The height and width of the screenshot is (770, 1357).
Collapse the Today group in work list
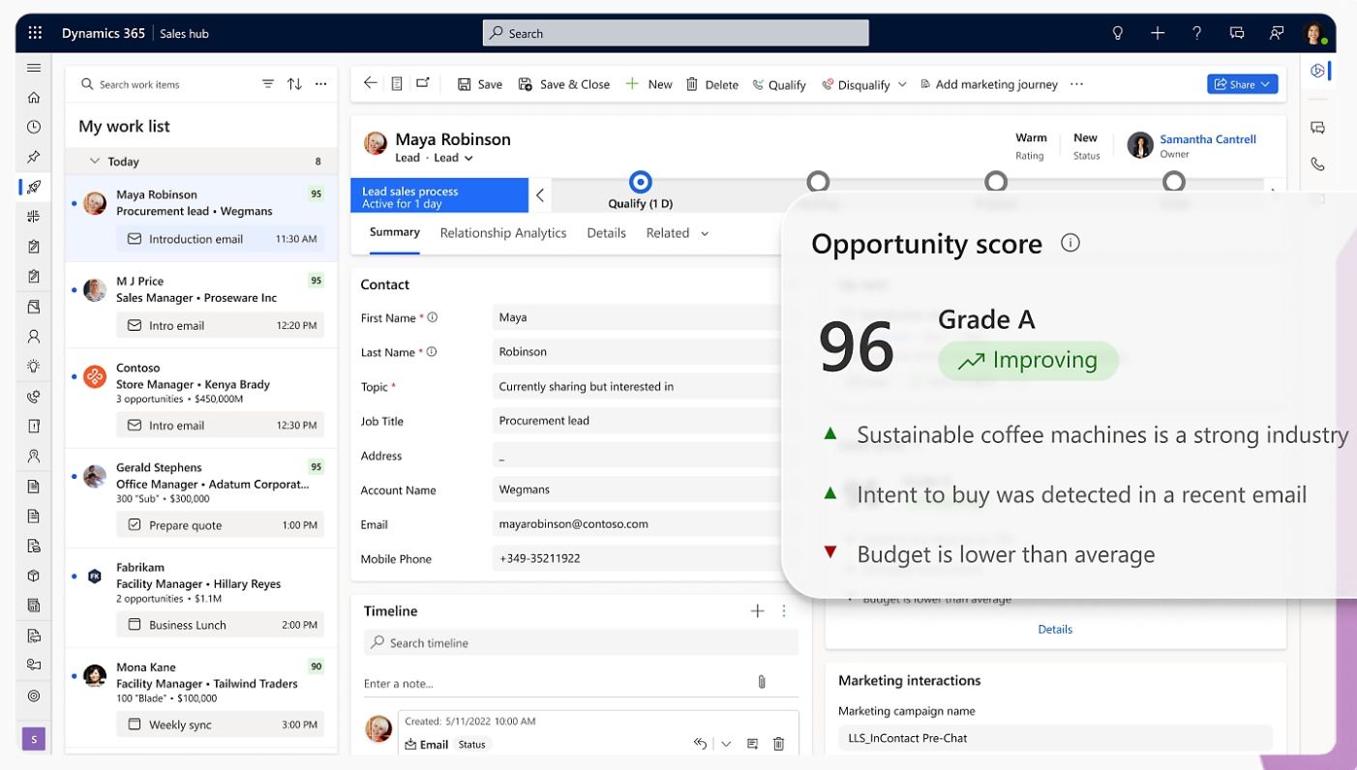pyautogui.click(x=95, y=162)
